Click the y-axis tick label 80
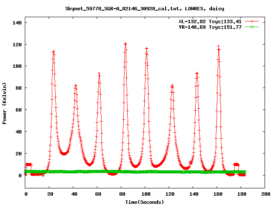The image size is (274, 206). (x=18, y=88)
